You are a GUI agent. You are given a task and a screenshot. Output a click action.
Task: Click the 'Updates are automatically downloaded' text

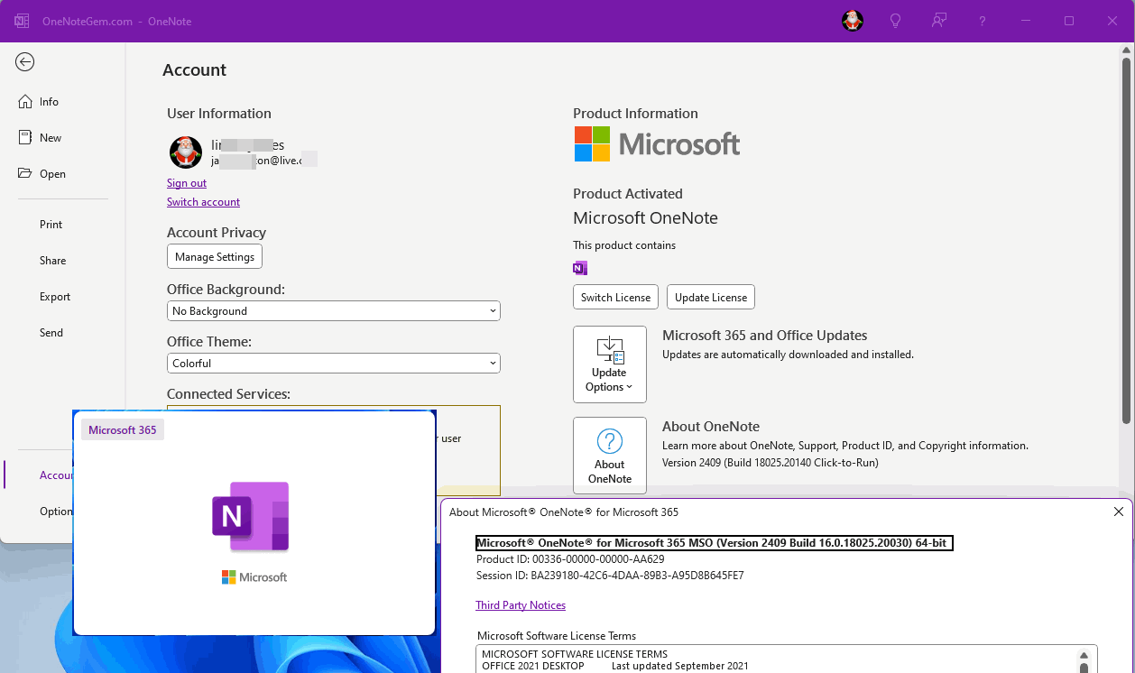click(788, 355)
